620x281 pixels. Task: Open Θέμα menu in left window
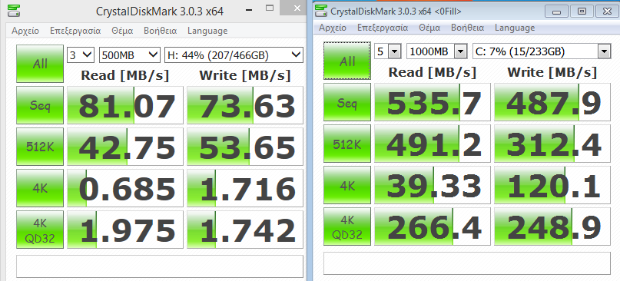[122, 31]
